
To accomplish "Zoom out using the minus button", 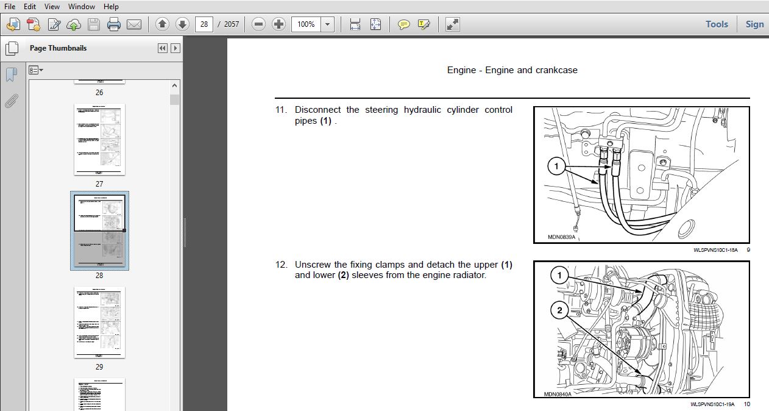I will 258,24.
